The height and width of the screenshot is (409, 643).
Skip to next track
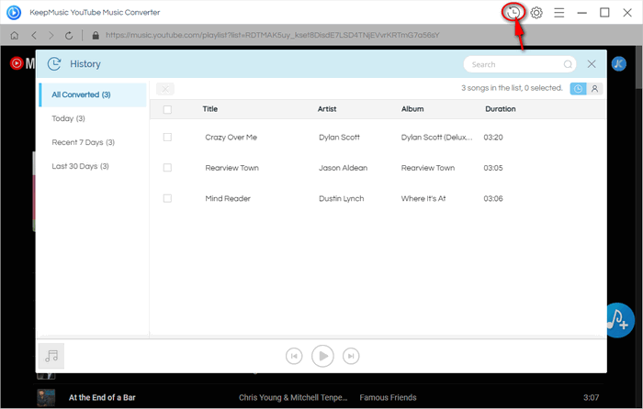pyautogui.click(x=351, y=356)
